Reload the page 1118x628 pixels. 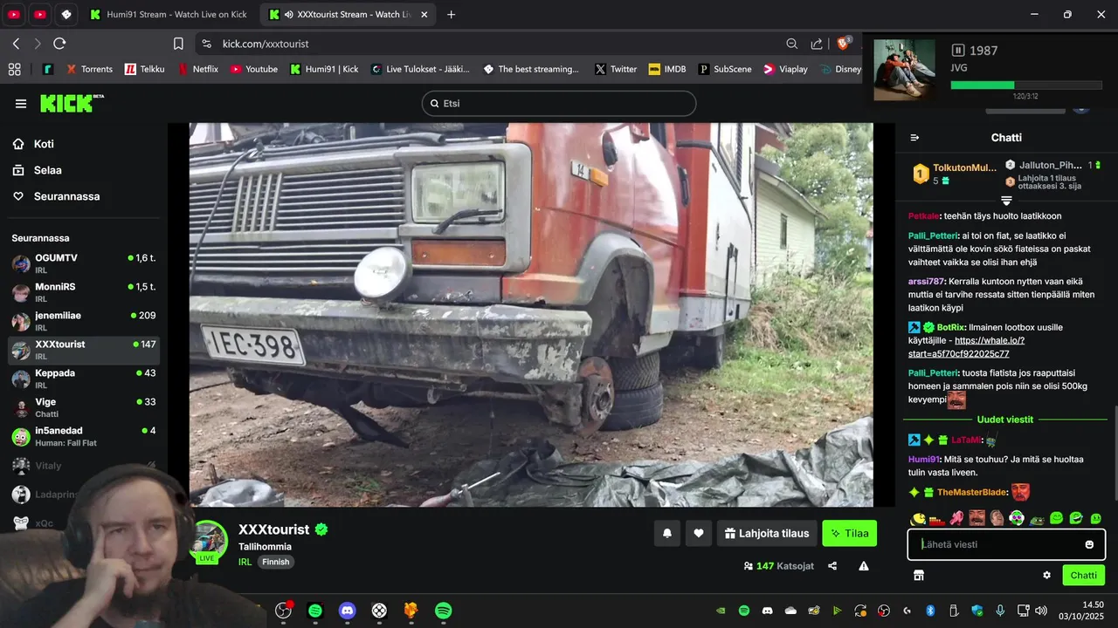(x=59, y=44)
